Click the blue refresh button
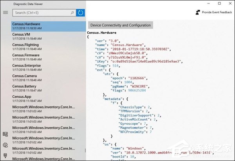This screenshot has width=235, height=161. [x=80, y=13]
